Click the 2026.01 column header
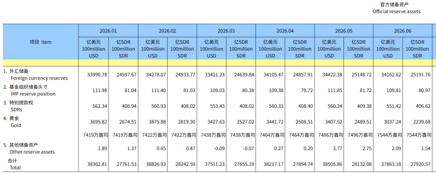The width and height of the screenshot is (436, 173). (108, 31)
